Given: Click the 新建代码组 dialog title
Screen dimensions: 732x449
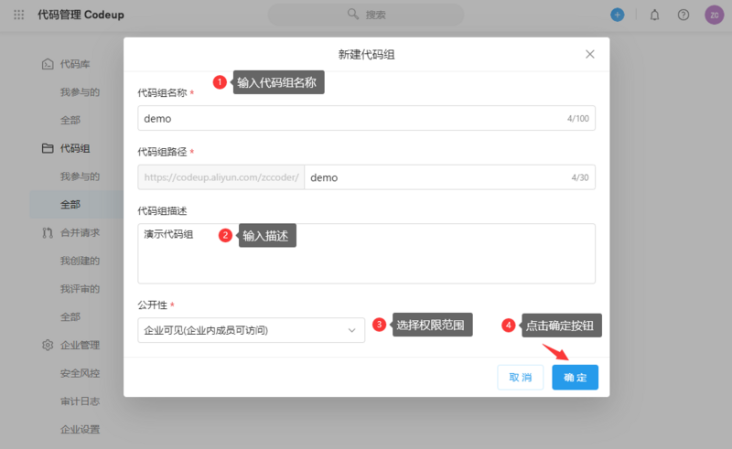Looking at the screenshot, I should [x=367, y=55].
